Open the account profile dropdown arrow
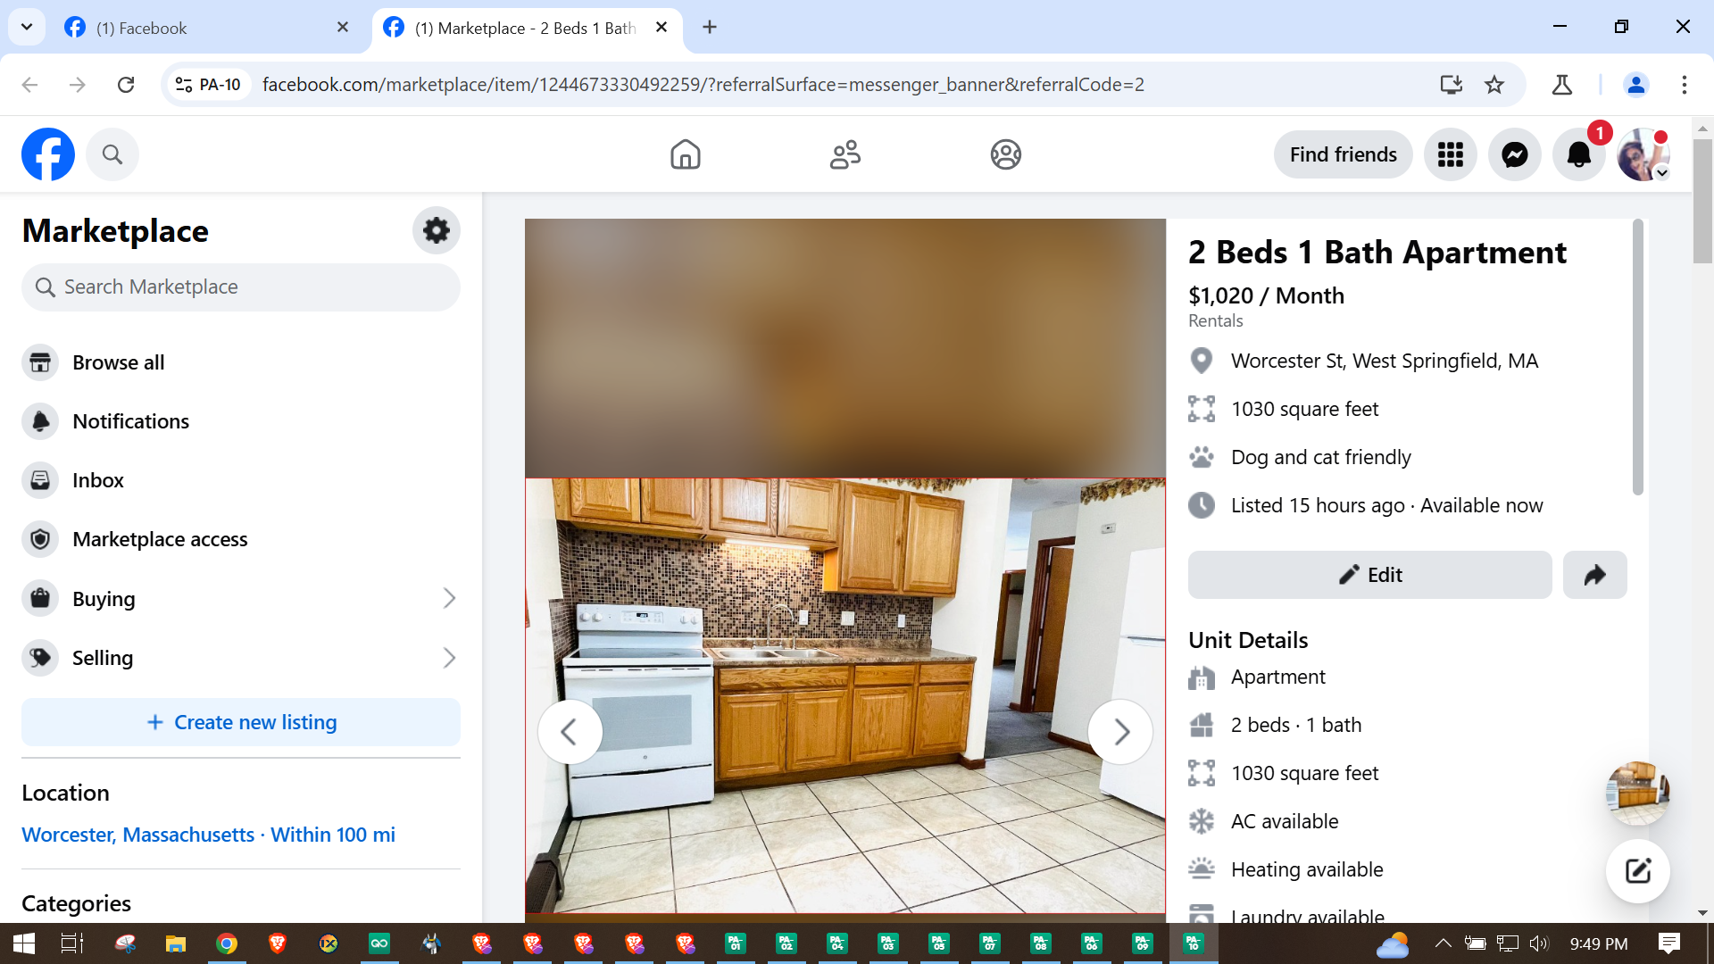1714x964 pixels. 1661,173
